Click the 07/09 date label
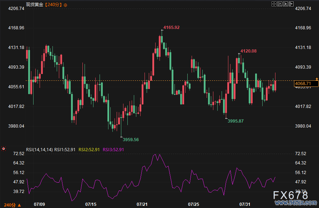Screen dimensions: 319x208 pyautogui.click(x=39, y=204)
